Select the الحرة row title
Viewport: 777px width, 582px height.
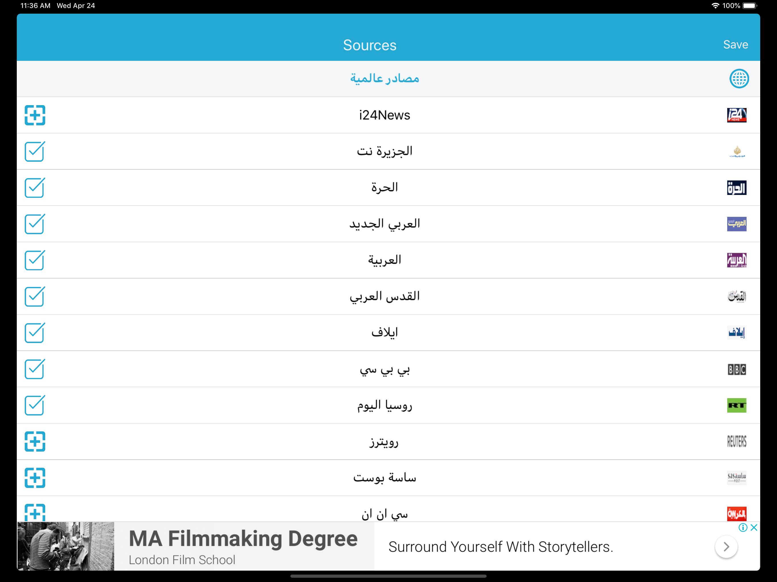coord(384,188)
